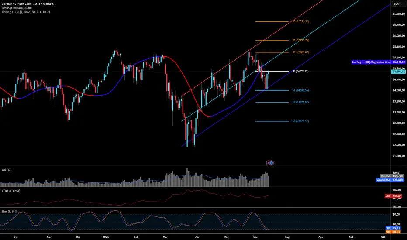Click the P (24702.32) pivot label

[x=300, y=72]
